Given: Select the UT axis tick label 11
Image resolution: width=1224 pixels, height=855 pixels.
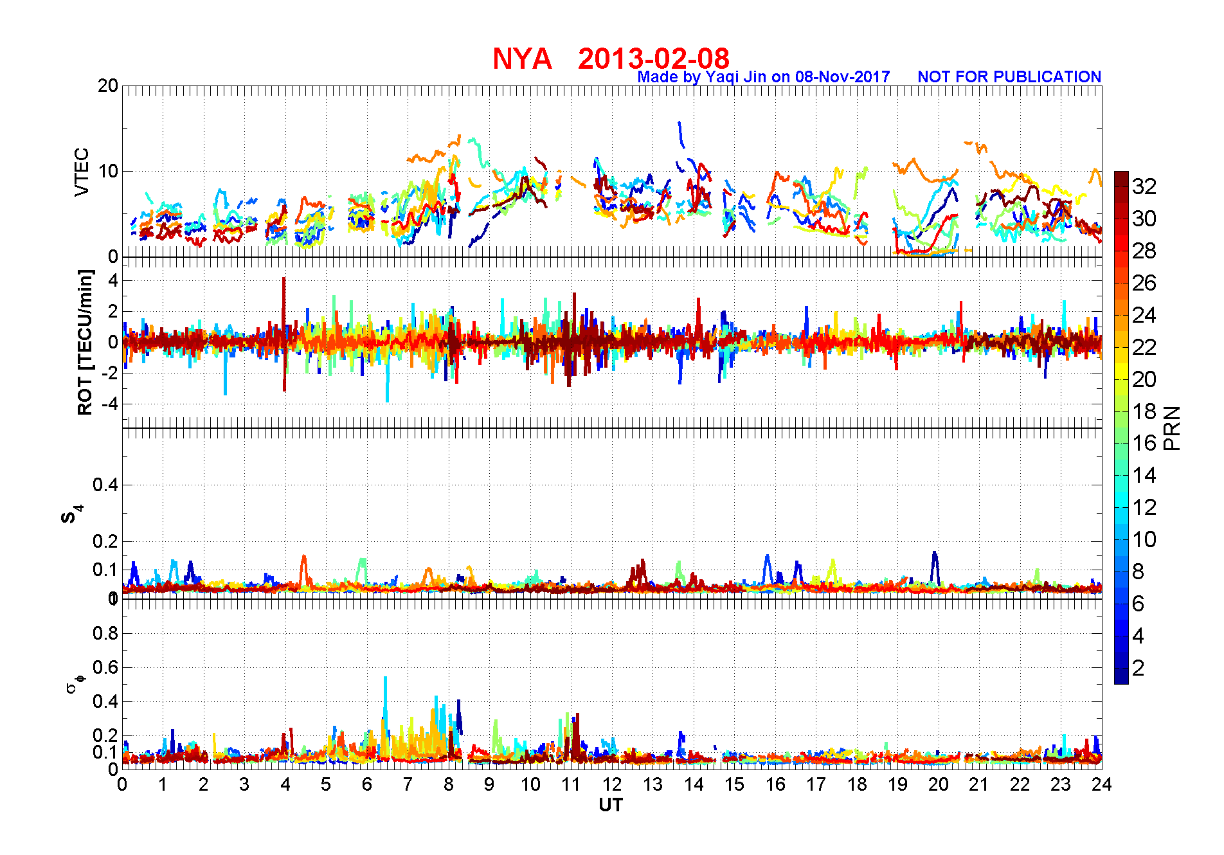Looking at the screenshot, I should 571,784.
